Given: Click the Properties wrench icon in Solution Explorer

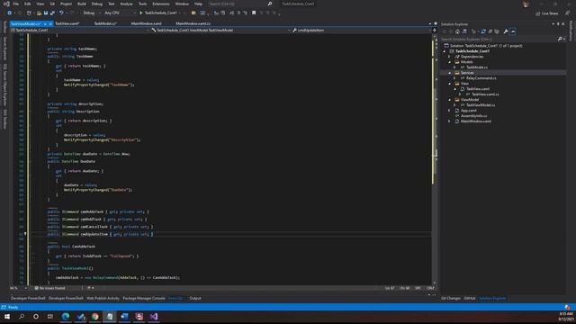Looking at the screenshot, I should (506, 31).
